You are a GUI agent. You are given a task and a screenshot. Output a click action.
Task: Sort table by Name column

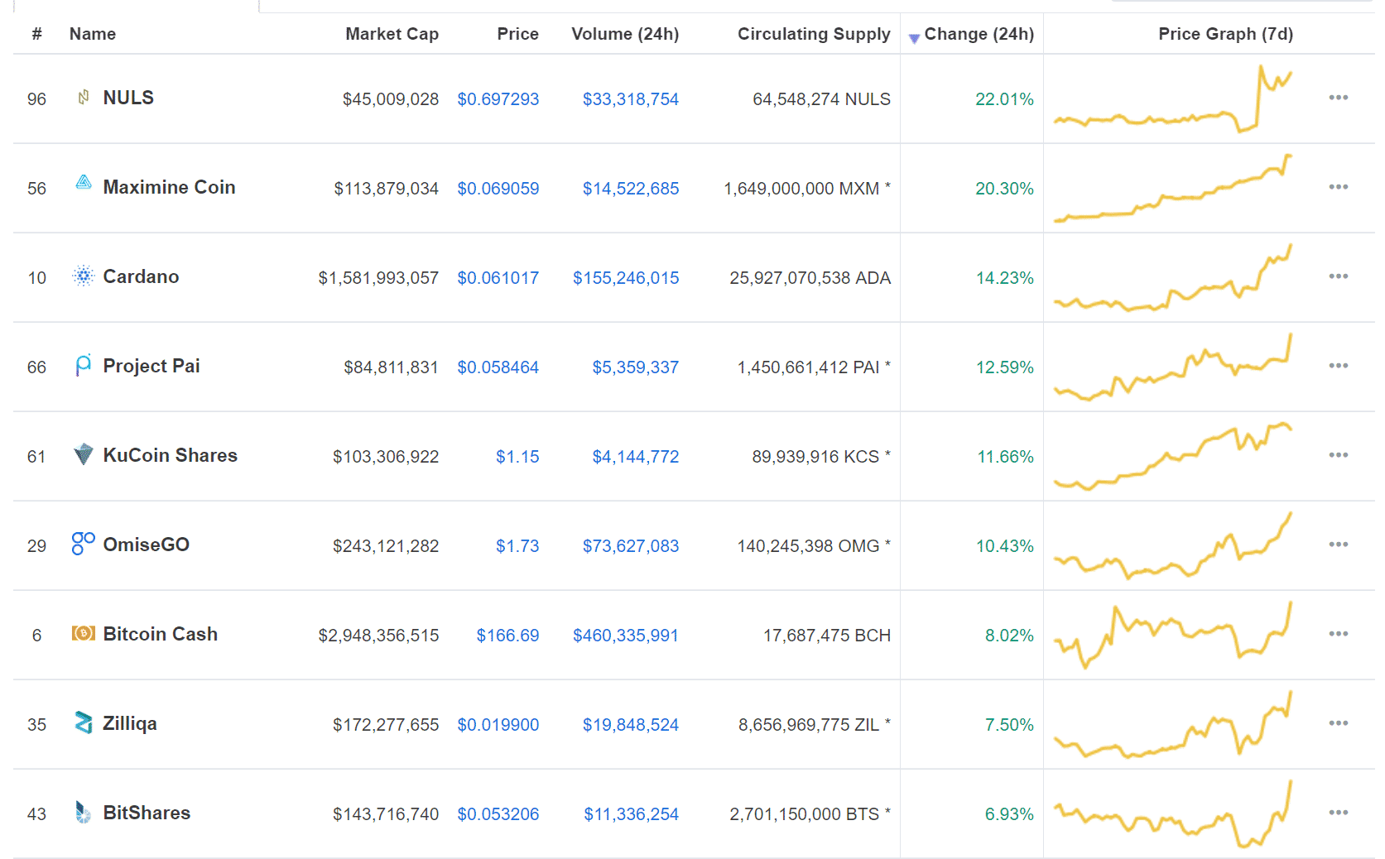[93, 34]
